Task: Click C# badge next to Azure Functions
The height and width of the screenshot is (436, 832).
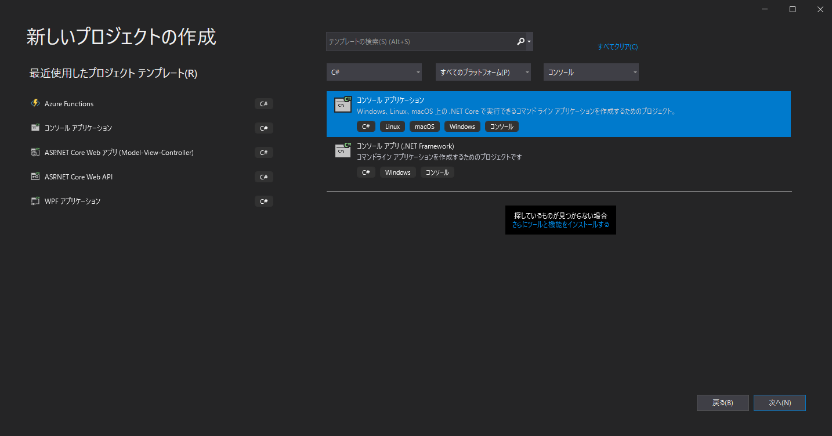Action: pos(263,104)
